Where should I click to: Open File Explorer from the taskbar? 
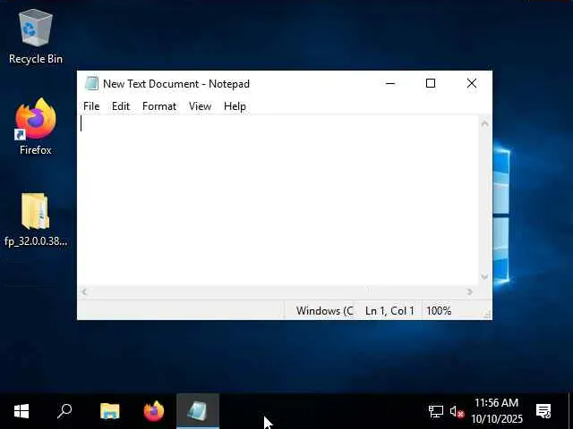(x=109, y=411)
